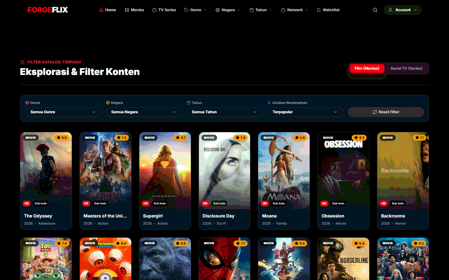The height and width of the screenshot is (280, 449).
Task: Click the 9.4 rating badge in second row
Action: click(299, 243)
